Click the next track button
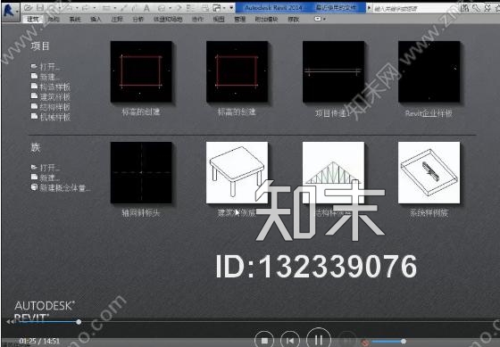 346,341
